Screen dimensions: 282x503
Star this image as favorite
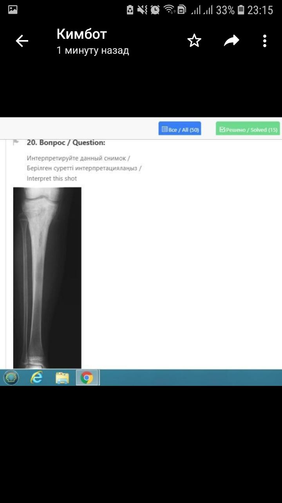click(194, 41)
